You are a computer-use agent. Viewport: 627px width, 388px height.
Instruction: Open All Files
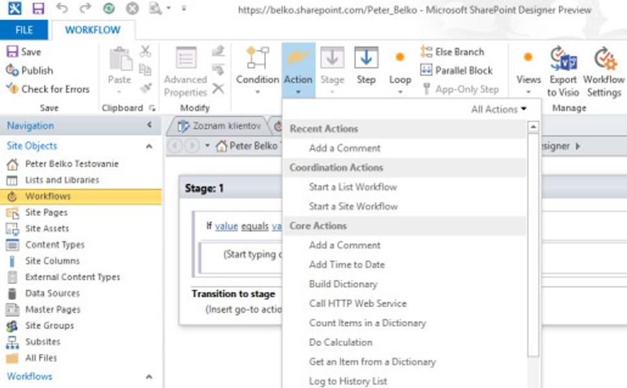[x=32, y=358]
